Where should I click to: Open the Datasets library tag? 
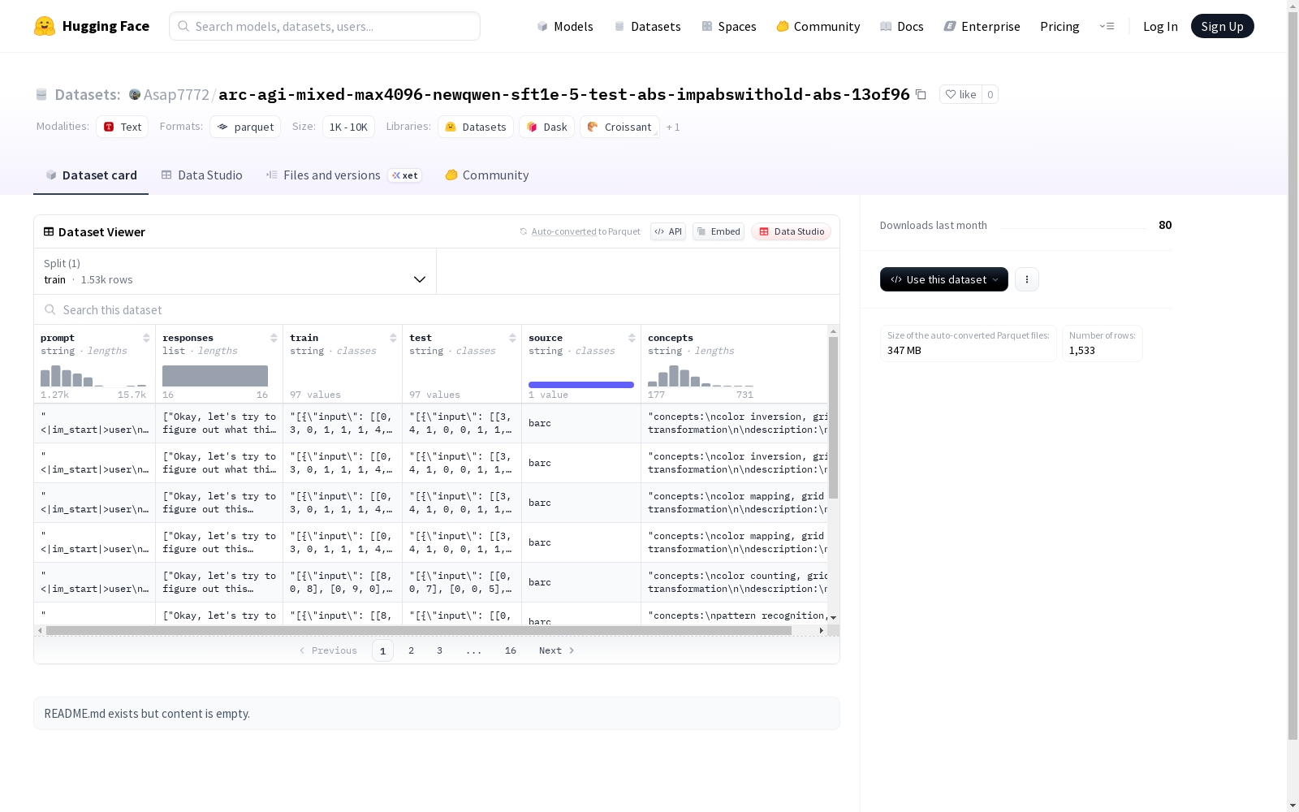[x=476, y=127]
